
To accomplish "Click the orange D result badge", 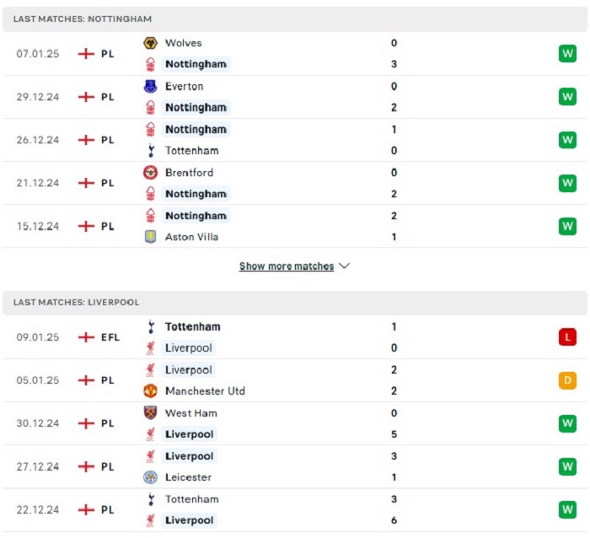I will click(x=567, y=380).
